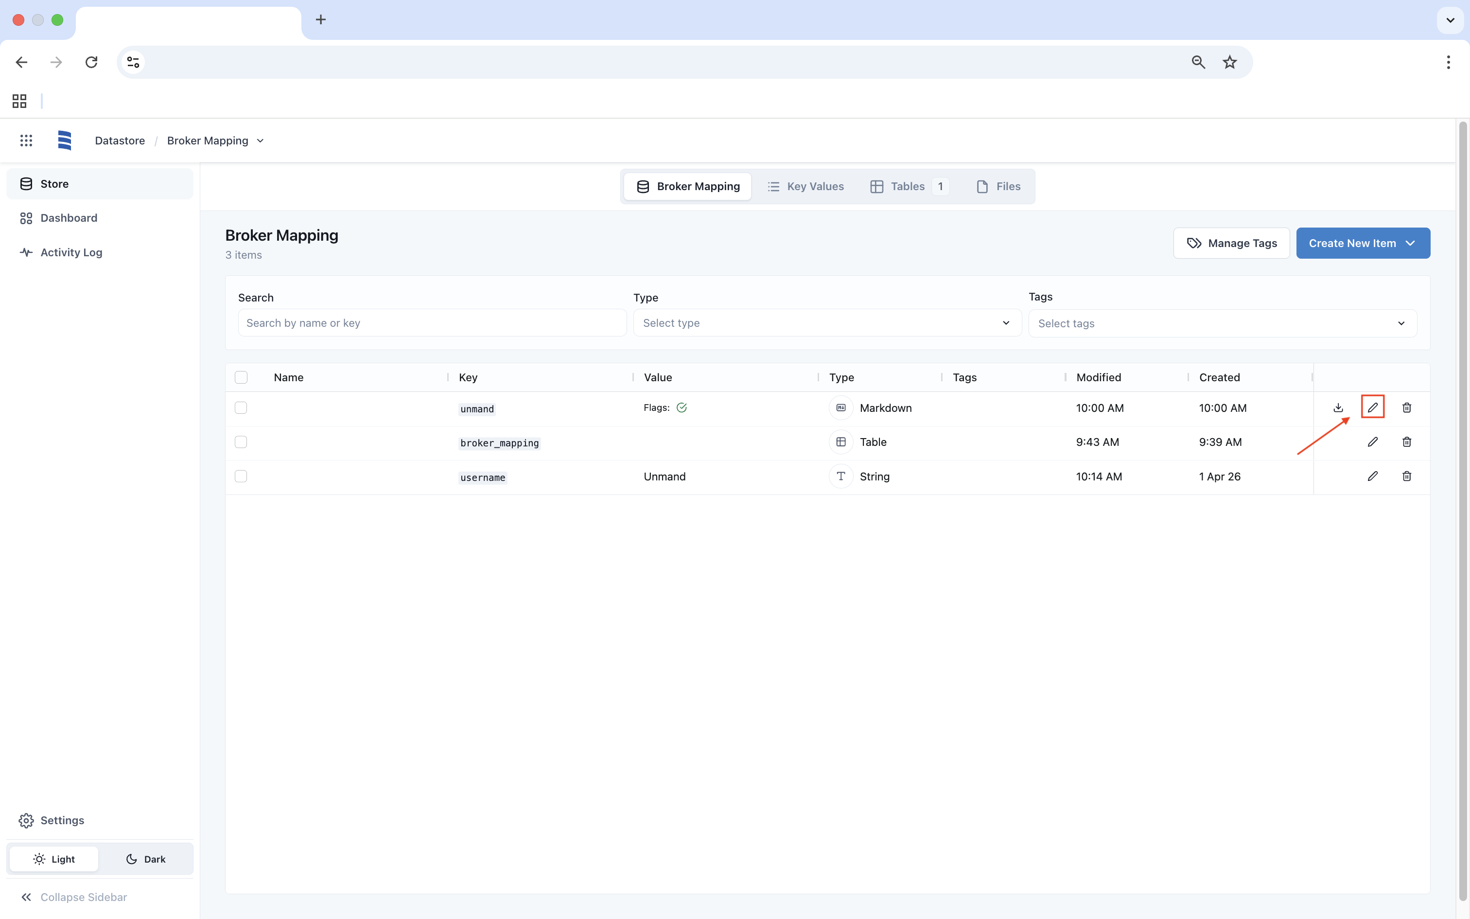Screen dimensions: 1470x919
Task: Open Dashboard in the sidebar
Action: [x=100, y=218]
